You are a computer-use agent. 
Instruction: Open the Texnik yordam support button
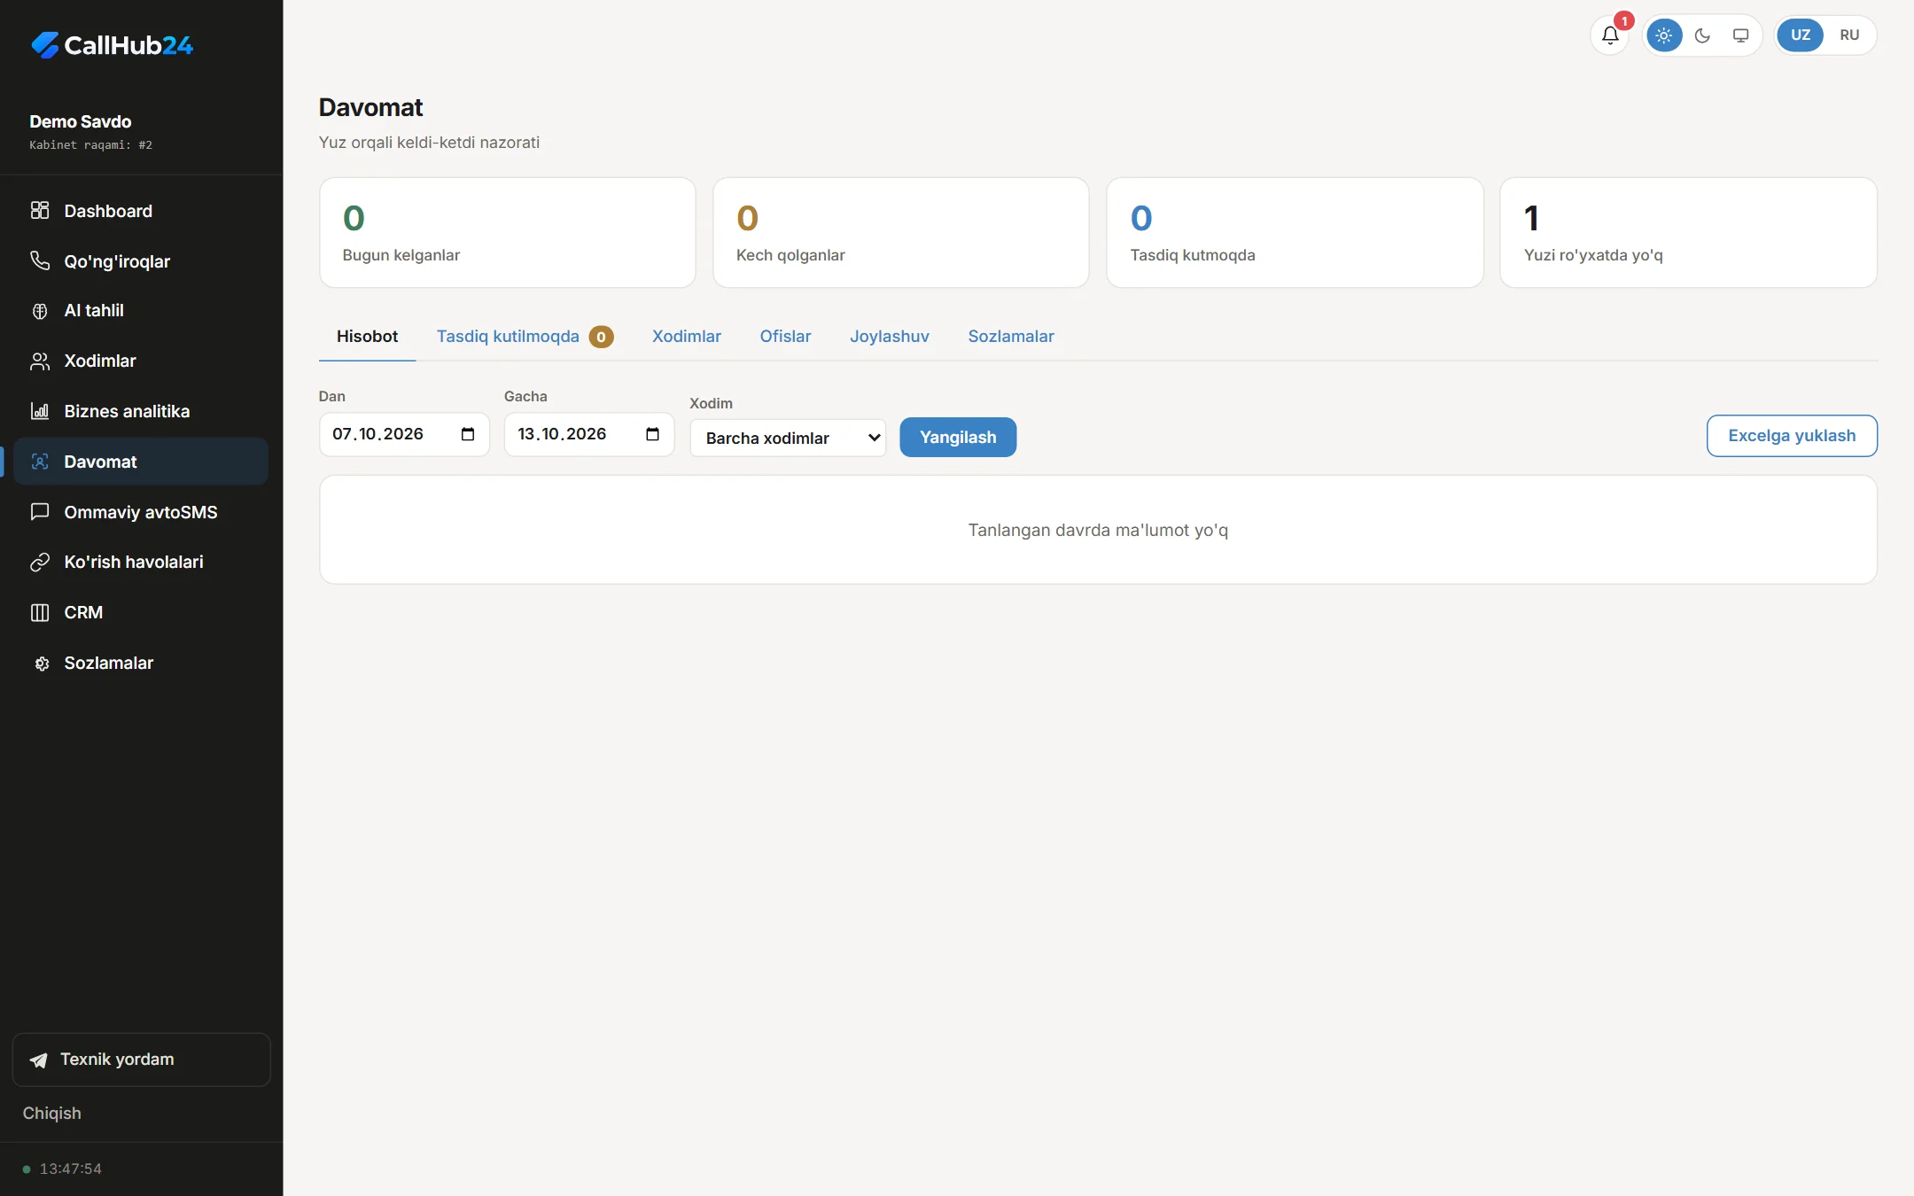click(x=142, y=1060)
